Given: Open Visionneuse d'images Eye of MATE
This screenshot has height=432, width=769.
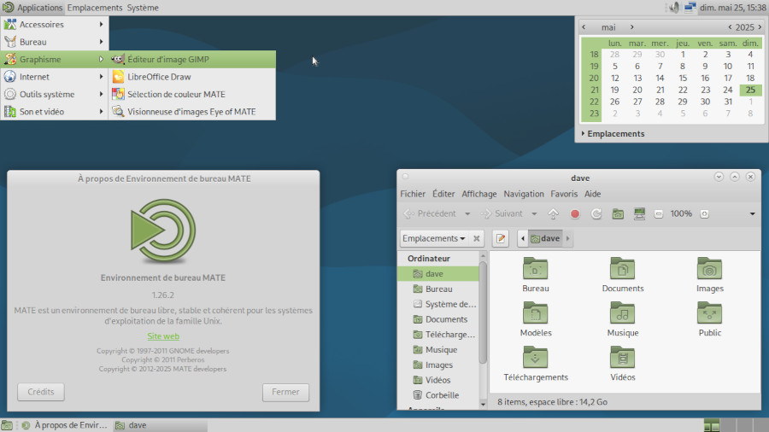Looking at the screenshot, I should 192,112.
